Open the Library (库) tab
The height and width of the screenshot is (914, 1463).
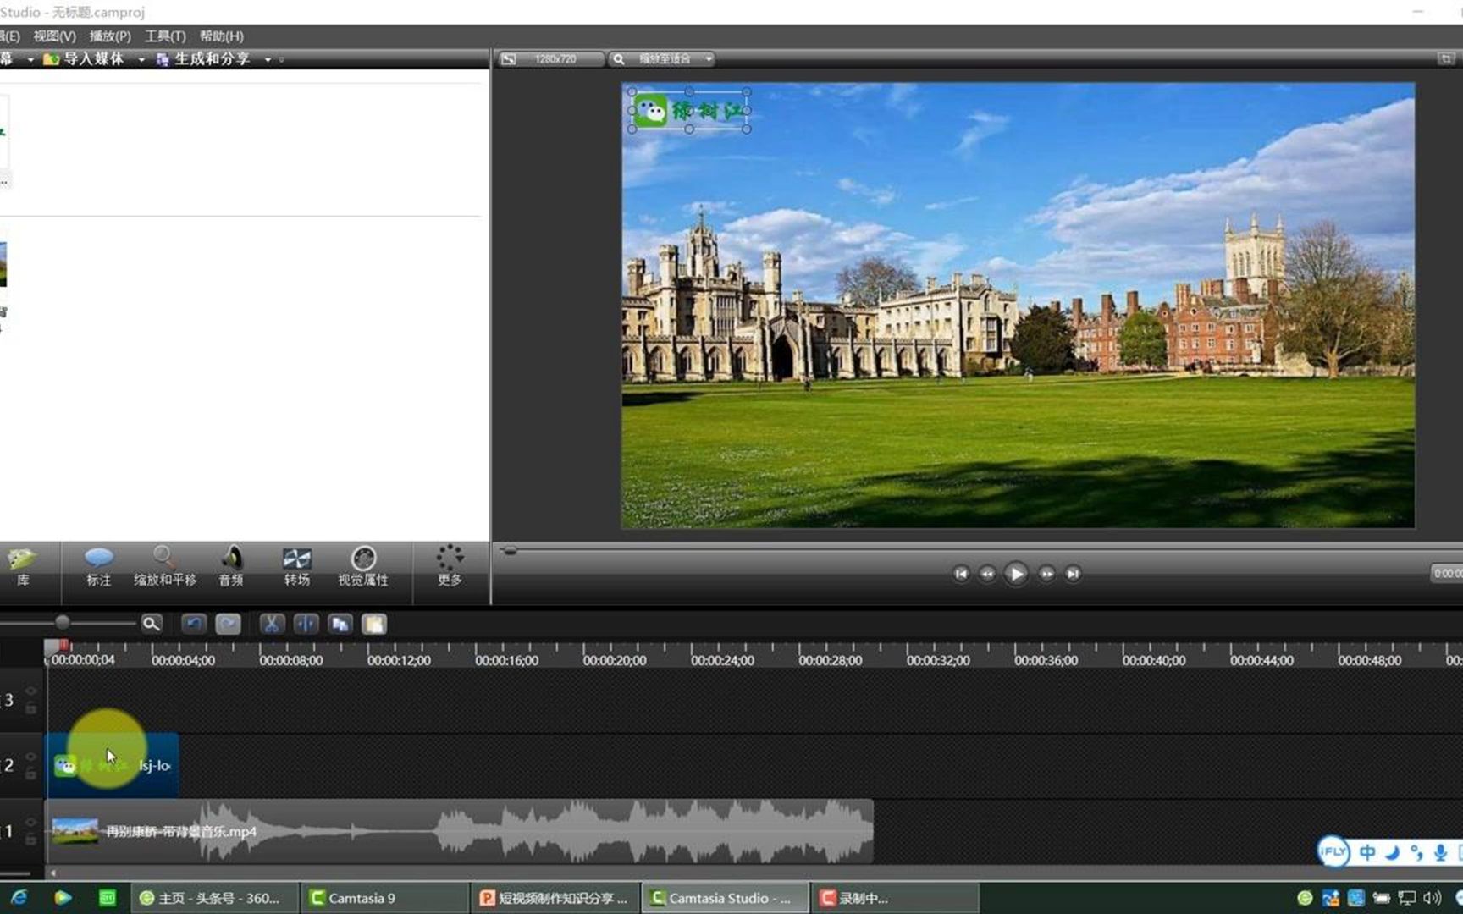(22, 568)
